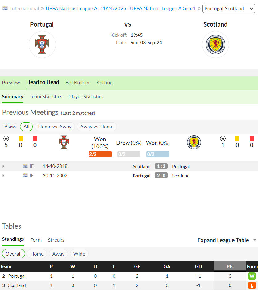Expand the League Table section
258x295 pixels.
pos(227,240)
